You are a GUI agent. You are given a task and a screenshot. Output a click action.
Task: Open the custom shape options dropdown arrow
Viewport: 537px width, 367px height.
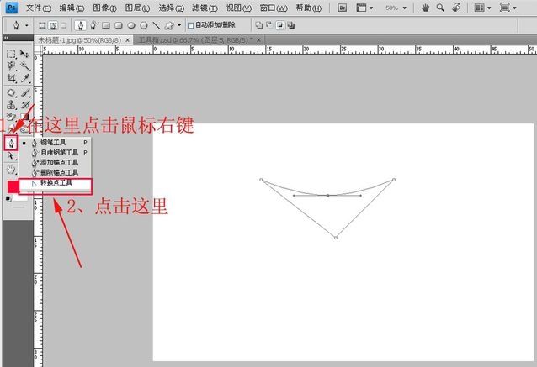179,25
